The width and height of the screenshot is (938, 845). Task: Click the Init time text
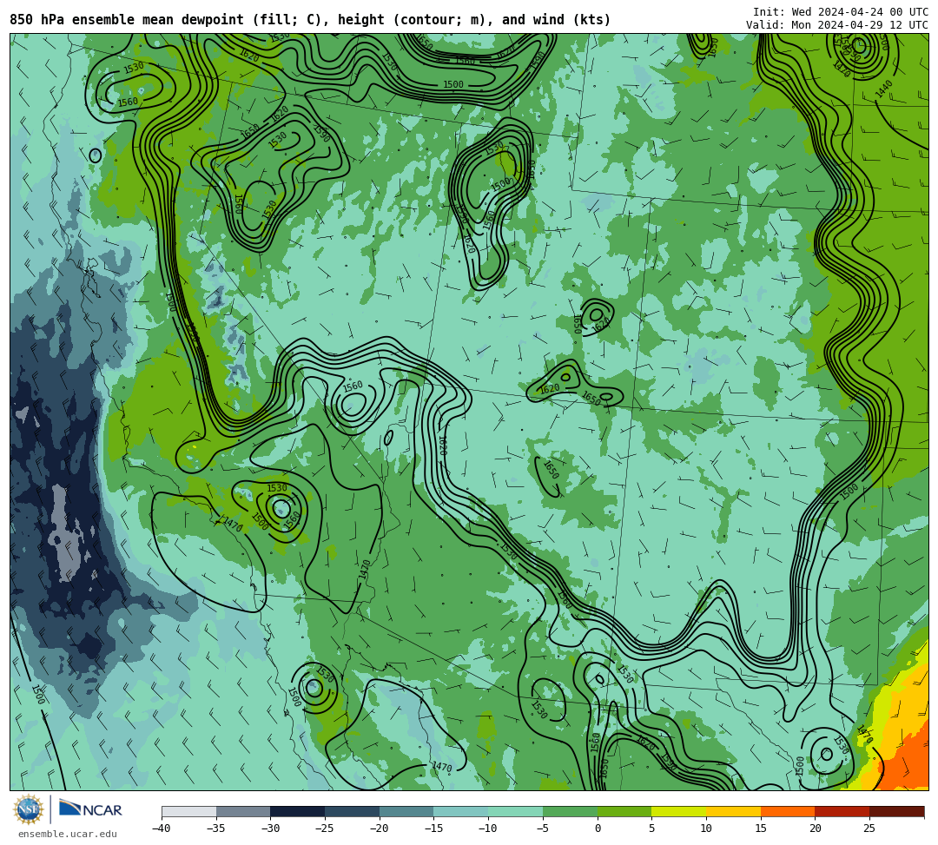pos(841,12)
